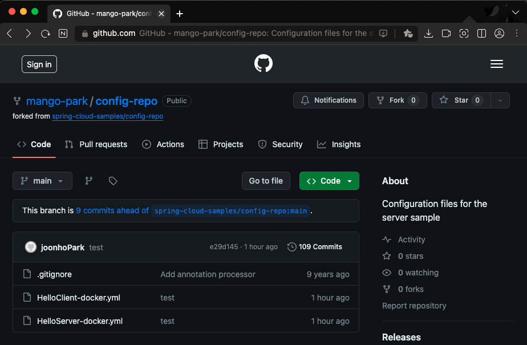
Task: Open the Pull requests tab
Action: click(96, 144)
